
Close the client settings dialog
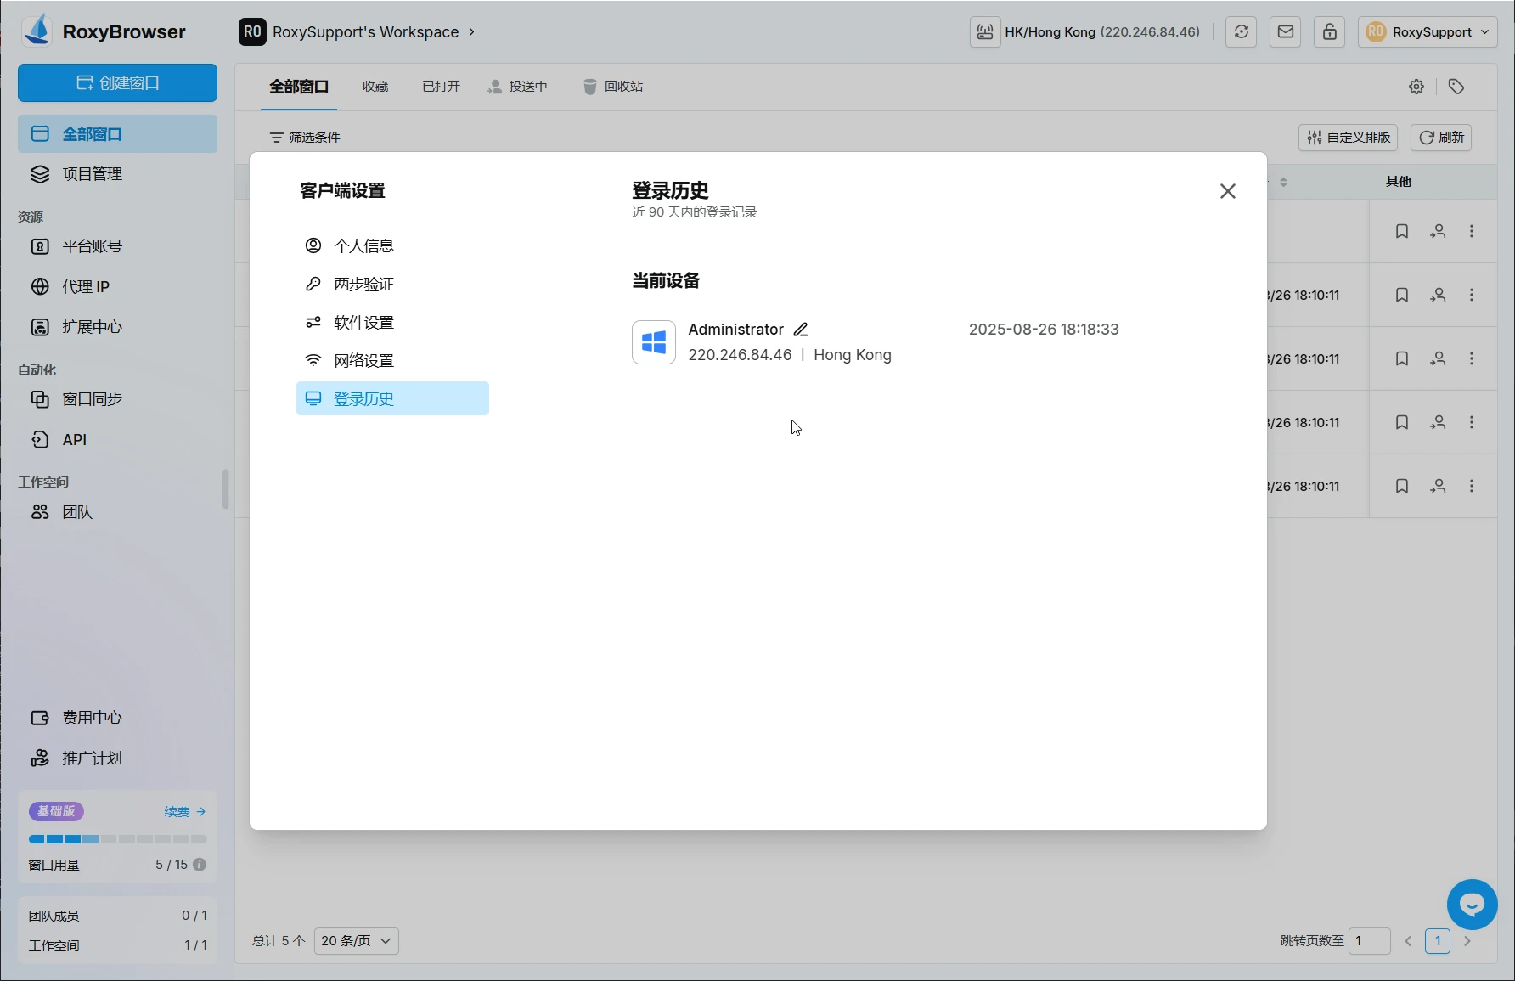tap(1227, 191)
